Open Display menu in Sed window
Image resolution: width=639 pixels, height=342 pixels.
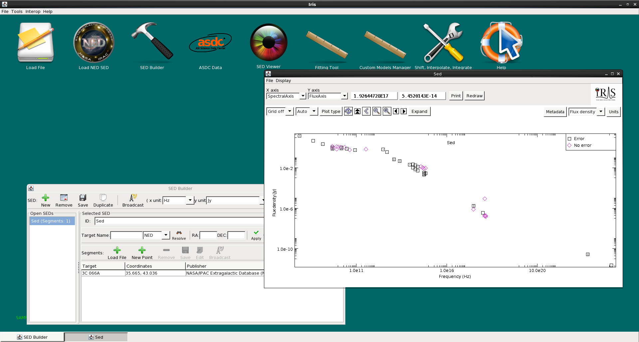283,81
